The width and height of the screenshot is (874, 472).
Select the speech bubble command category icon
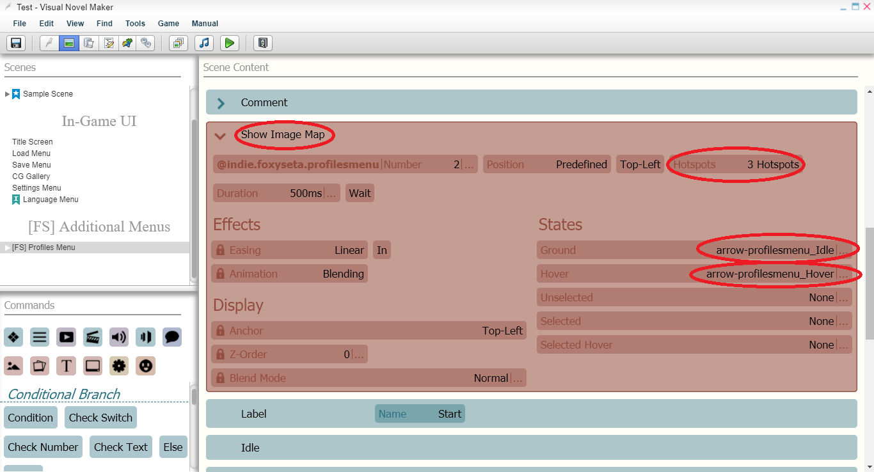click(x=171, y=337)
